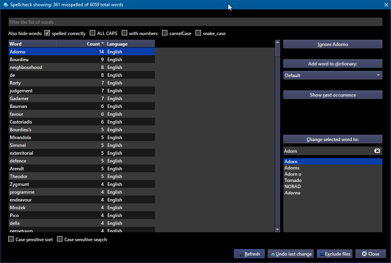
Task: Sort by the Count column header
Action: 81,44
